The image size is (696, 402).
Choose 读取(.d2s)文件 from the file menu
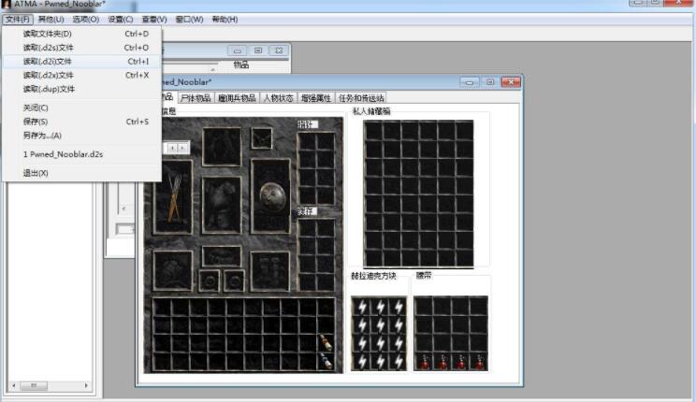tap(81, 48)
